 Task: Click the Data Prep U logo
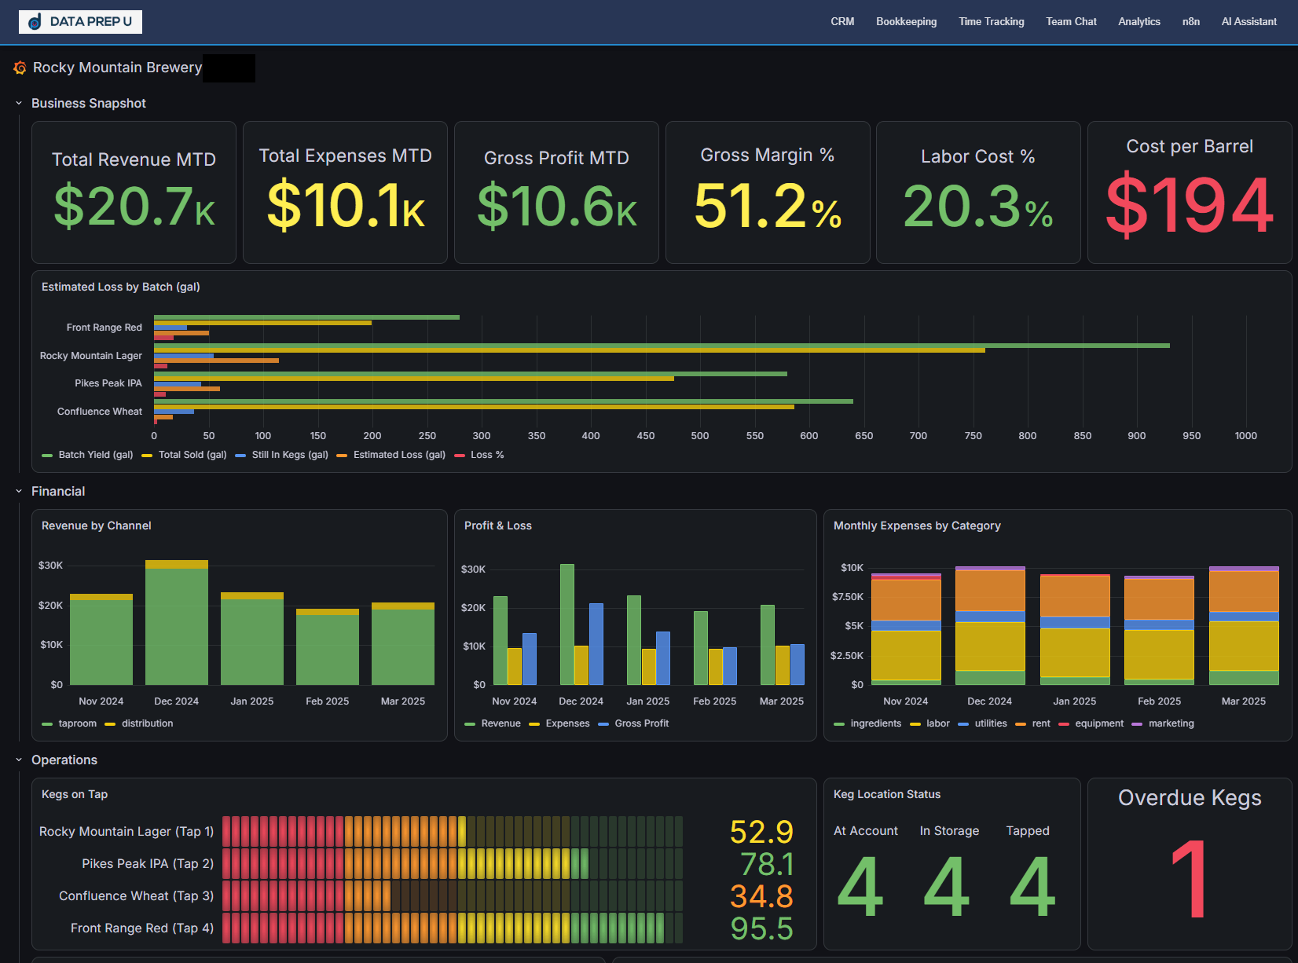80,22
